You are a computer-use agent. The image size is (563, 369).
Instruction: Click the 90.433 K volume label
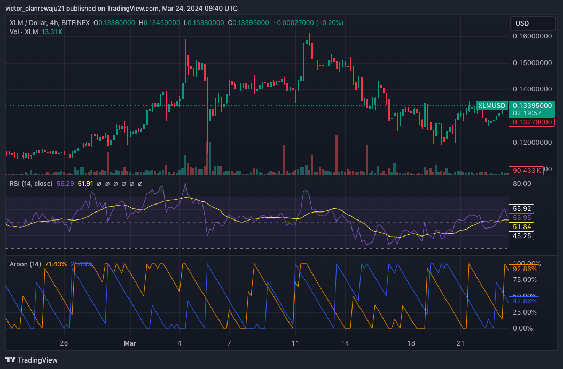pos(527,170)
